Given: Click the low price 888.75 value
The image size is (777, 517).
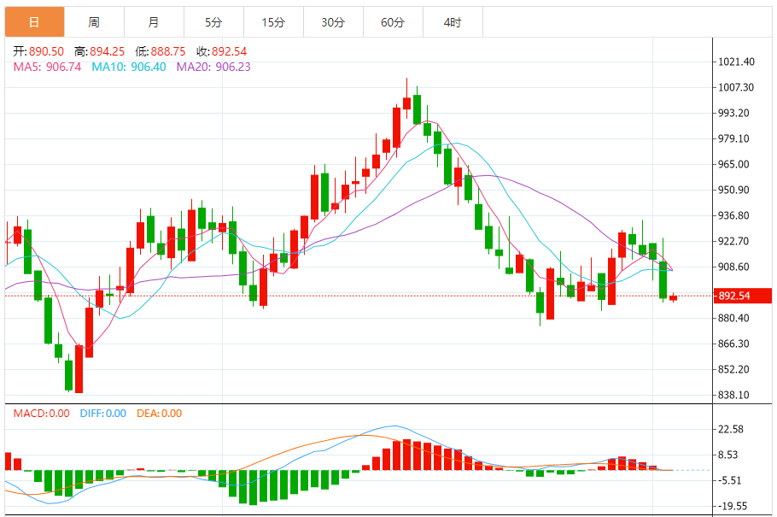Looking at the screenshot, I should tap(168, 51).
